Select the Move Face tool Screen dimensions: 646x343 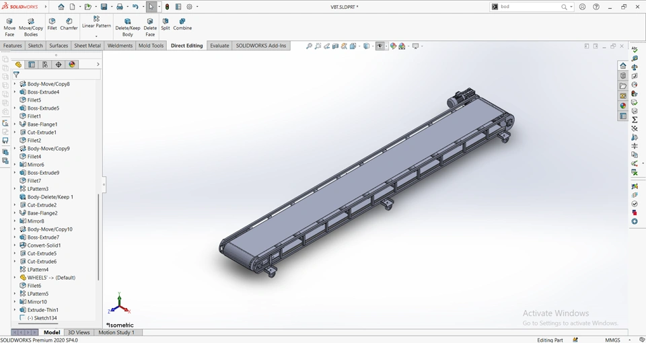coord(9,27)
